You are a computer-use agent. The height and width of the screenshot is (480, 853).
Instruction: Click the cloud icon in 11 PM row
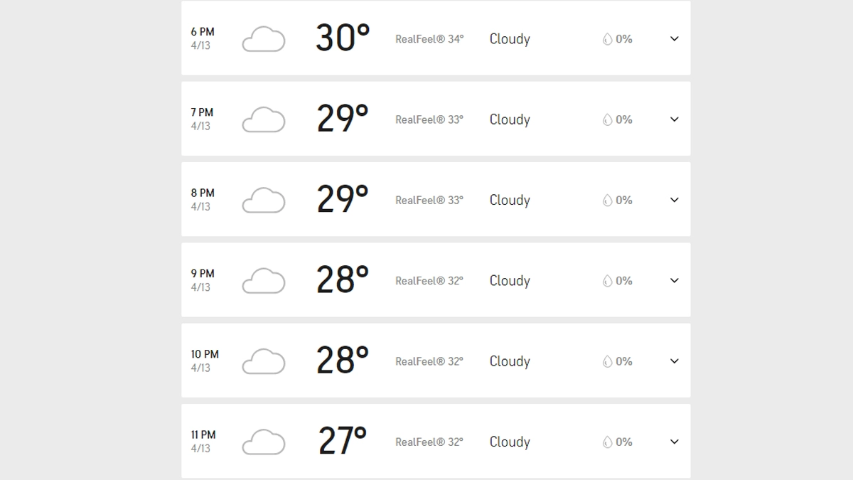tap(264, 442)
